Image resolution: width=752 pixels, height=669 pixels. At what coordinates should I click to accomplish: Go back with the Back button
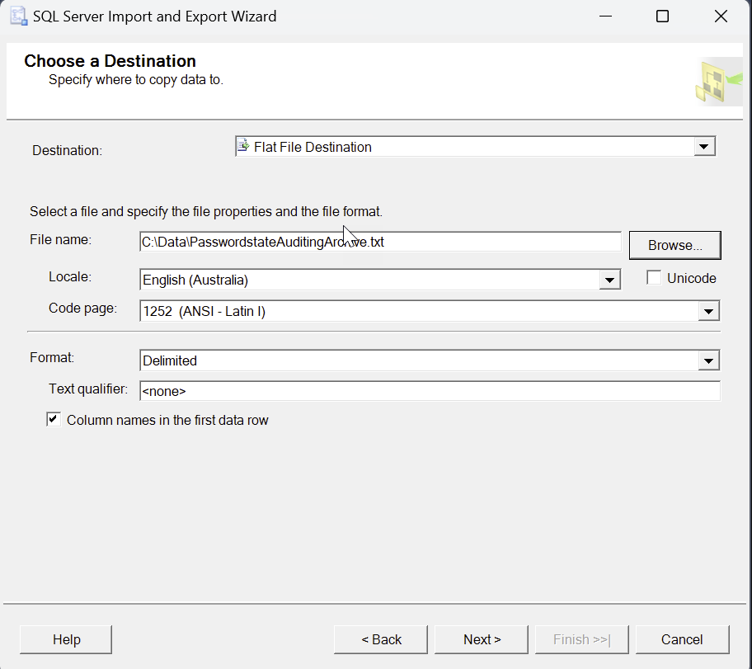tap(381, 640)
